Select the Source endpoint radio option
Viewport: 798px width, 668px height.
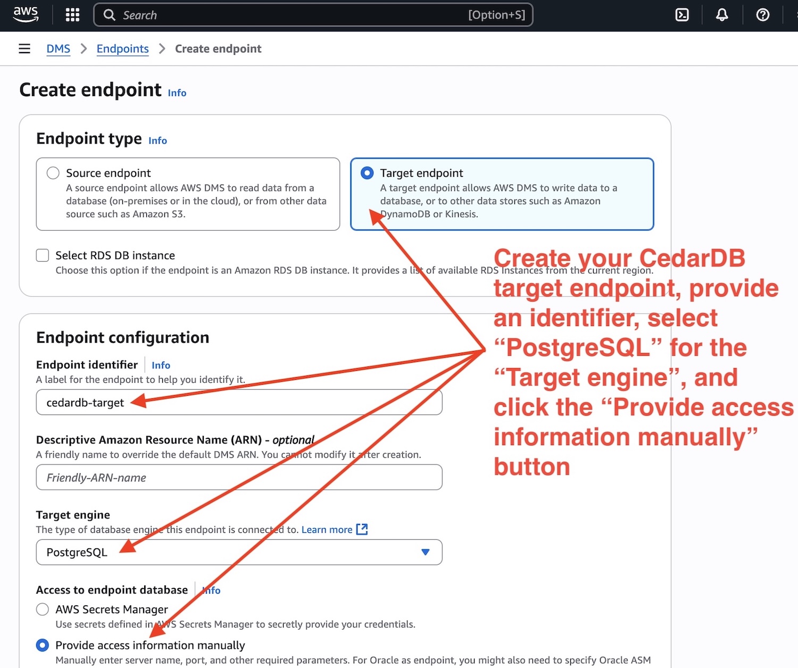point(53,173)
